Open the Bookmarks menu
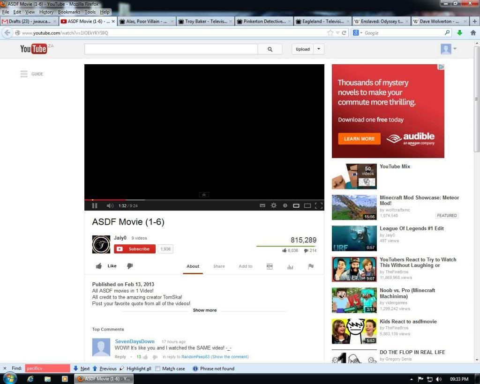The image size is (480, 384). pos(69,12)
